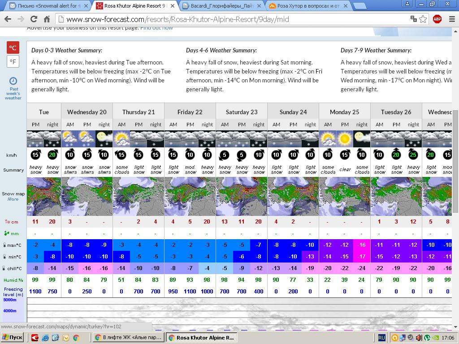Click the Wednesday 20 day header
459x344 pixels.
[x=87, y=112]
